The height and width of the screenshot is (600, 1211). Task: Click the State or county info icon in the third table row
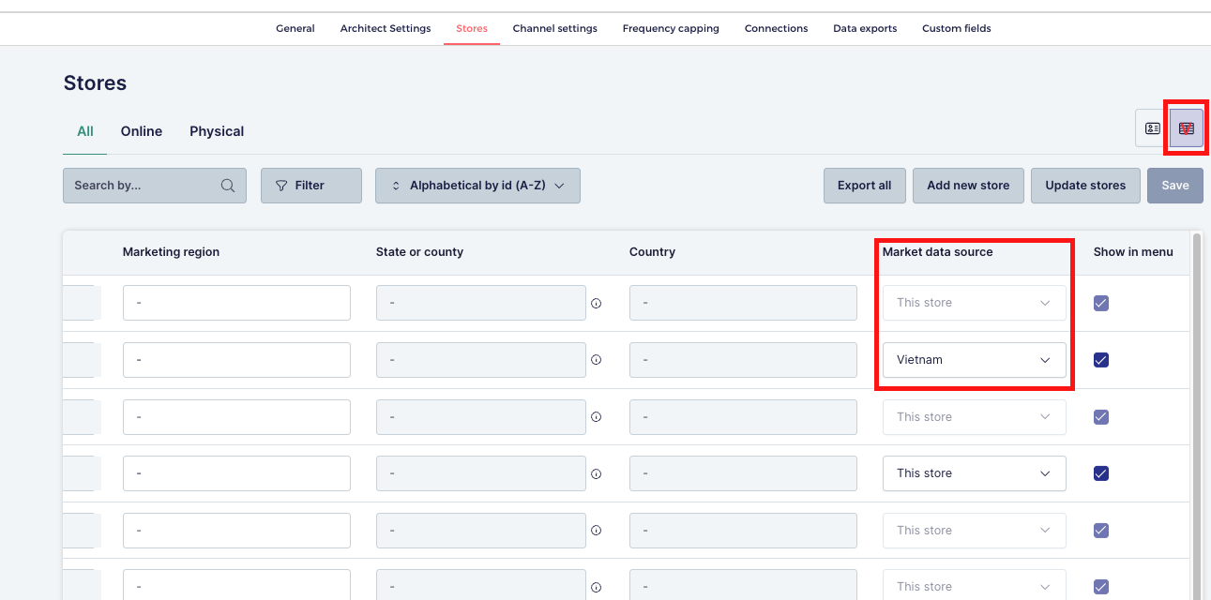coord(597,417)
